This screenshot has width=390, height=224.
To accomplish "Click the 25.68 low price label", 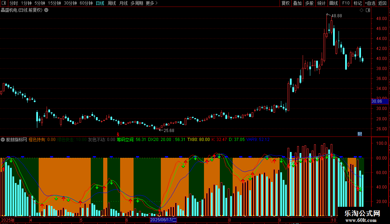I will click(x=169, y=131).
